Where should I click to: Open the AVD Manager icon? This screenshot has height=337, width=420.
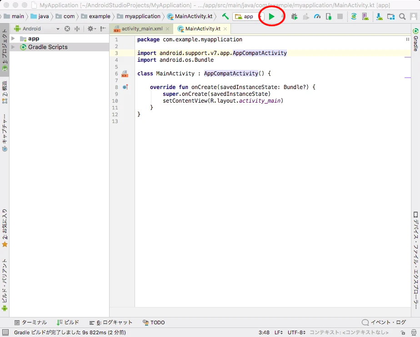[x=365, y=17]
